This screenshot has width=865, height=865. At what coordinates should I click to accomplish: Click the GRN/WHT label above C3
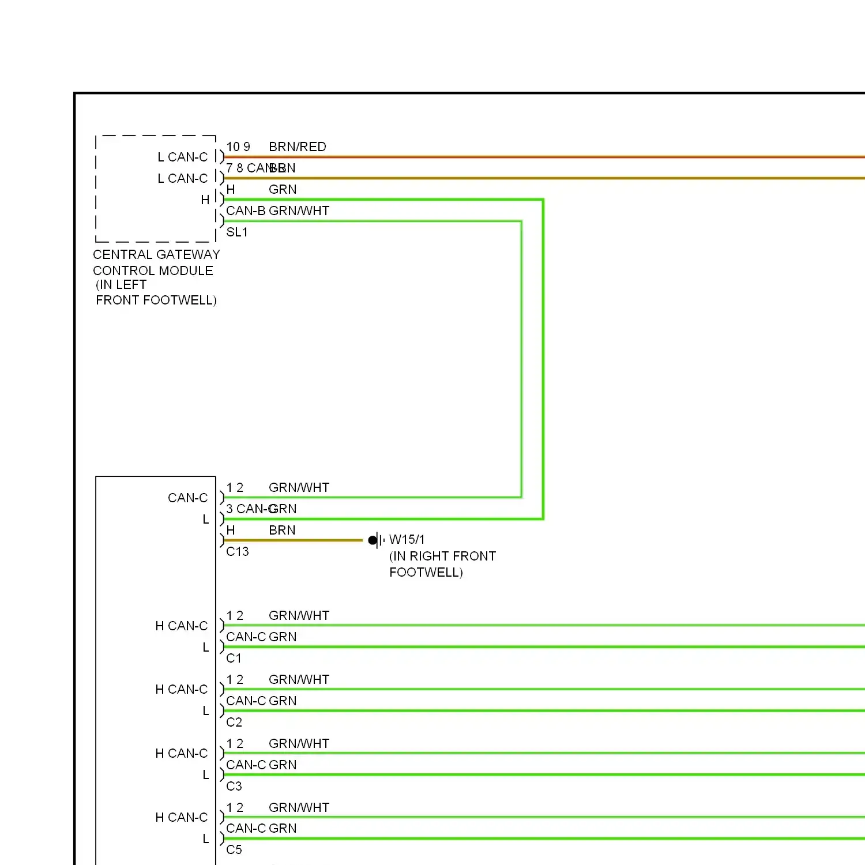[299, 743]
